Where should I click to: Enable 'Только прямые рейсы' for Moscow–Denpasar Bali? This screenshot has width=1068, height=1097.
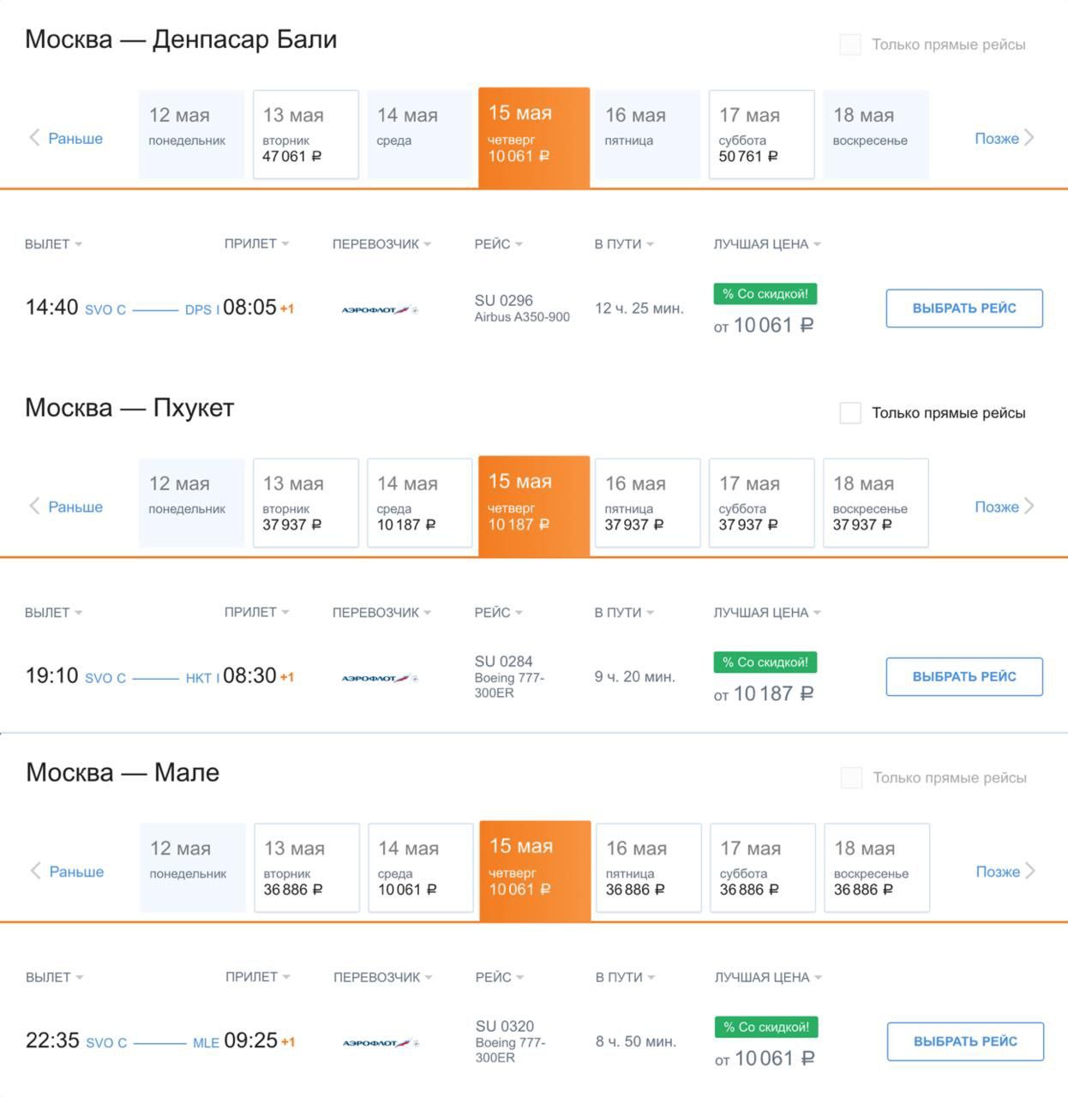coord(850,45)
